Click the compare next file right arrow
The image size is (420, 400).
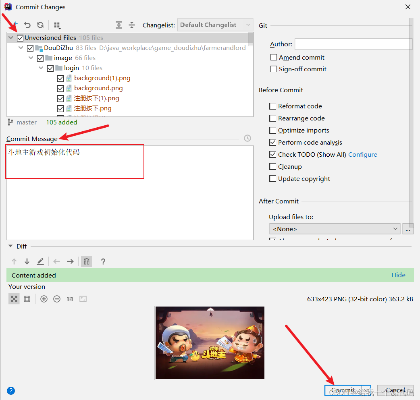(x=70, y=261)
